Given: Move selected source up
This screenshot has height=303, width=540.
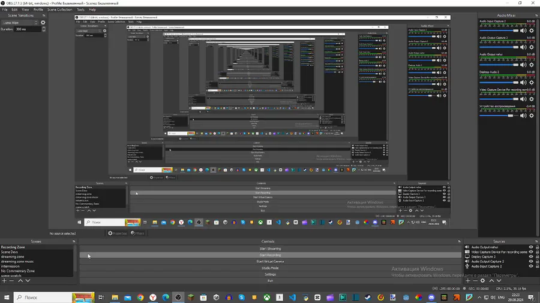Looking at the screenshot, I should click(x=491, y=281).
